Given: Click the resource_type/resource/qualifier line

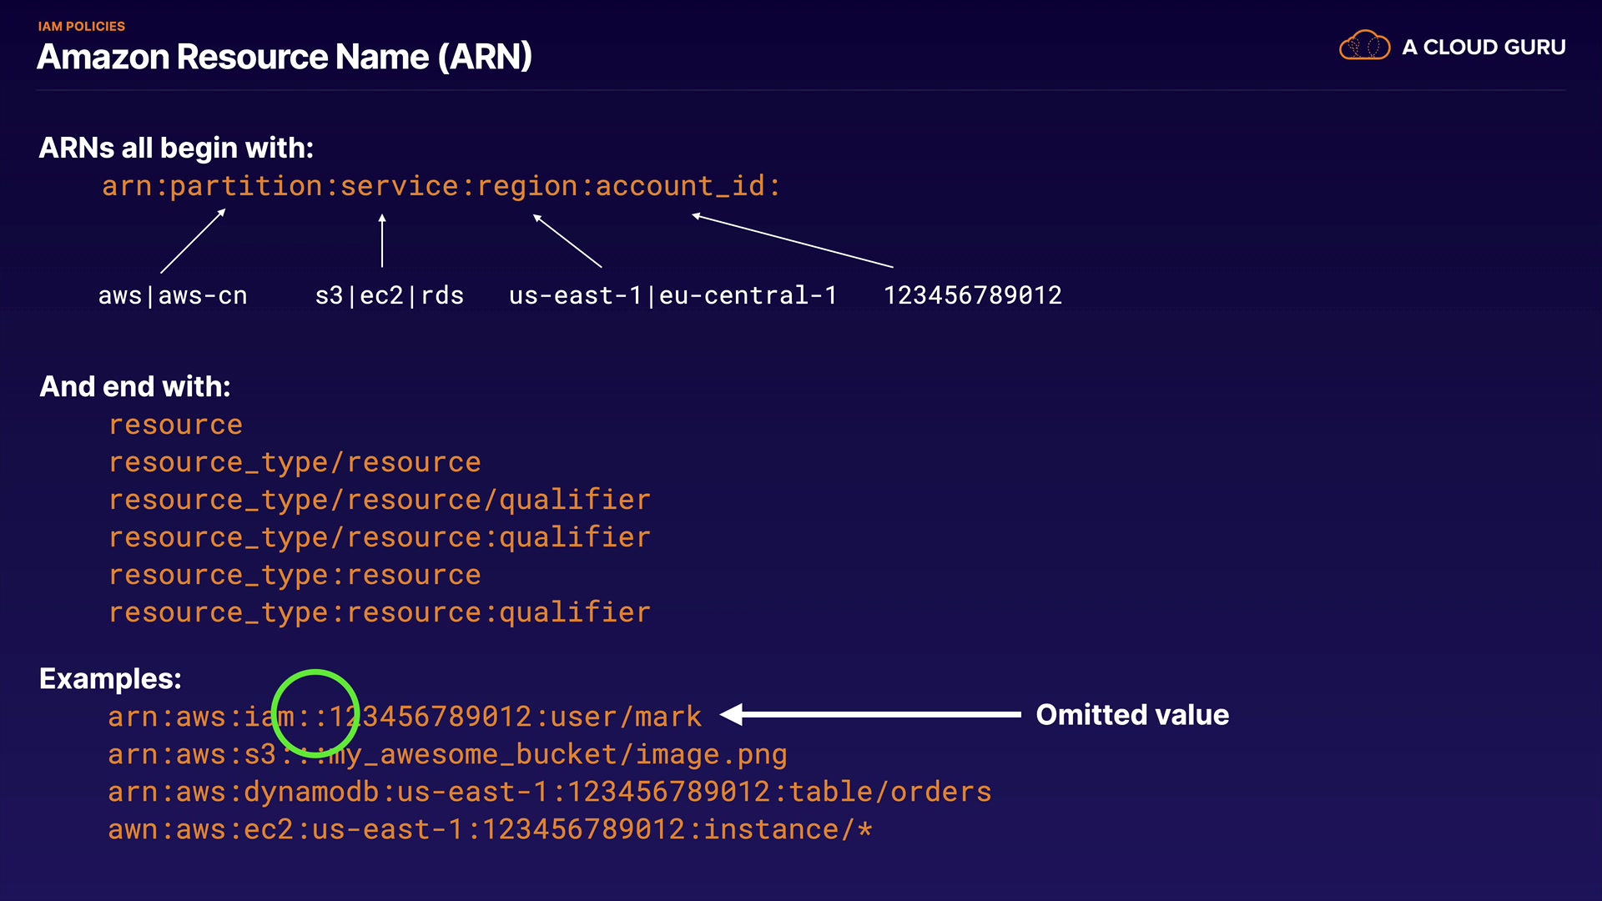Looking at the screenshot, I should pos(380,500).
